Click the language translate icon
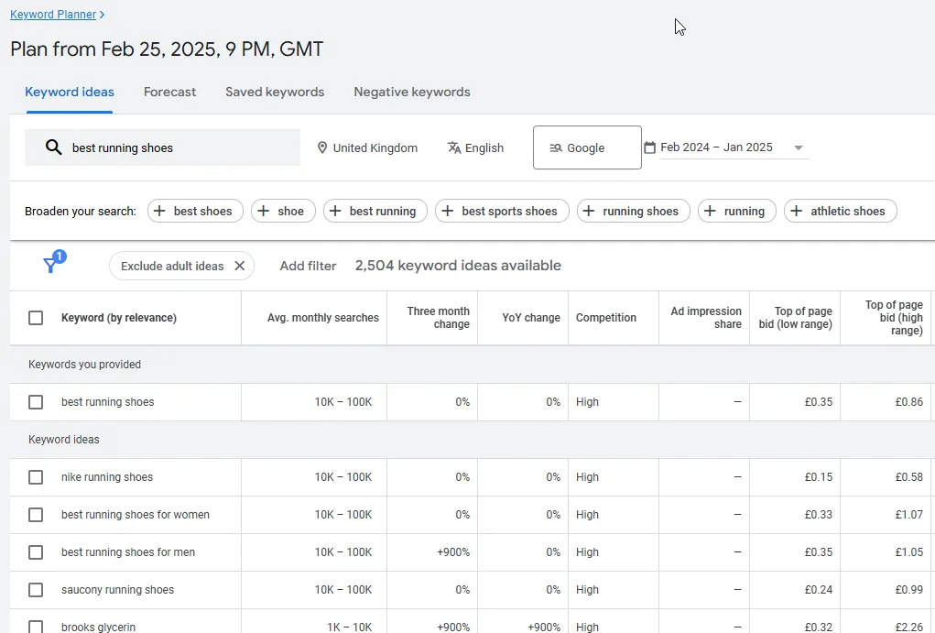935x633 pixels. point(454,147)
